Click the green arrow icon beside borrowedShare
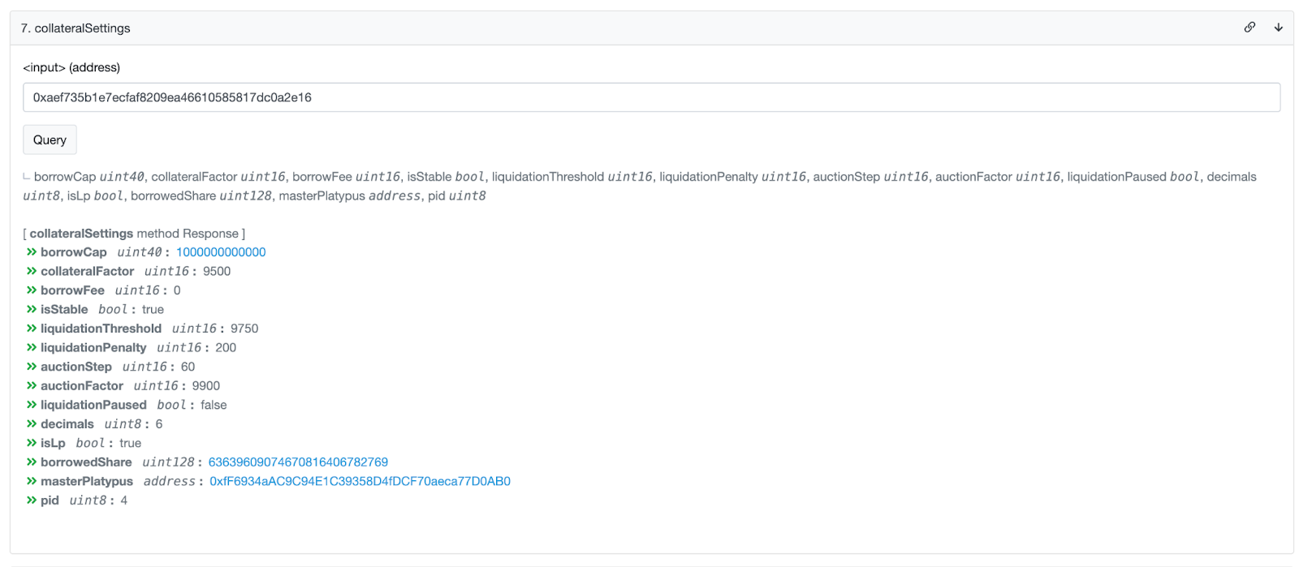This screenshot has width=1299, height=567. (32, 462)
